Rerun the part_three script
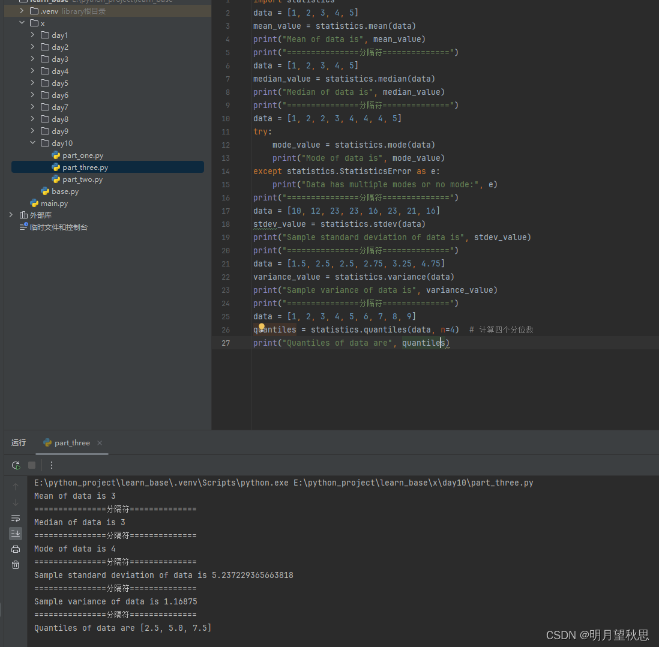This screenshot has height=647, width=659. pyautogui.click(x=16, y=465)
